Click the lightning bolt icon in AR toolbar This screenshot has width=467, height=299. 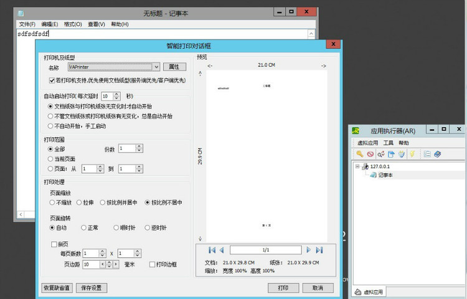[x=412, y=154]
